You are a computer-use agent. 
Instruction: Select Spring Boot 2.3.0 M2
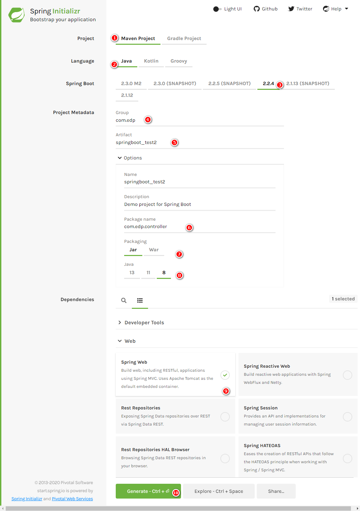coord(131,83)
